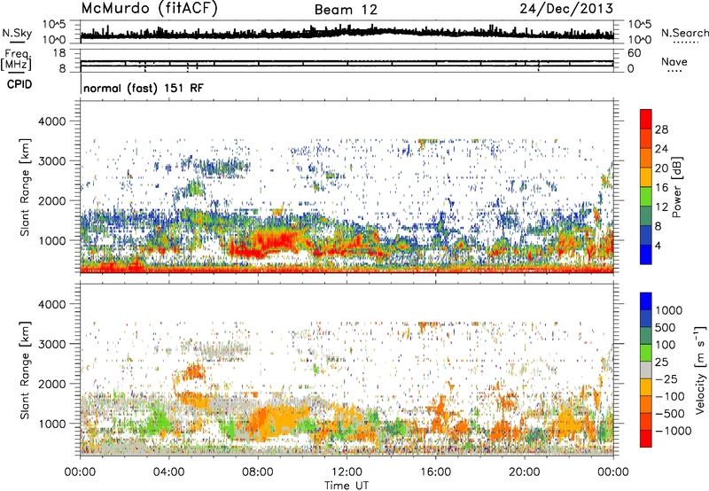Click the '4' power colorbar tick
The width and height of the screenshot is (709, 491).
658,245
